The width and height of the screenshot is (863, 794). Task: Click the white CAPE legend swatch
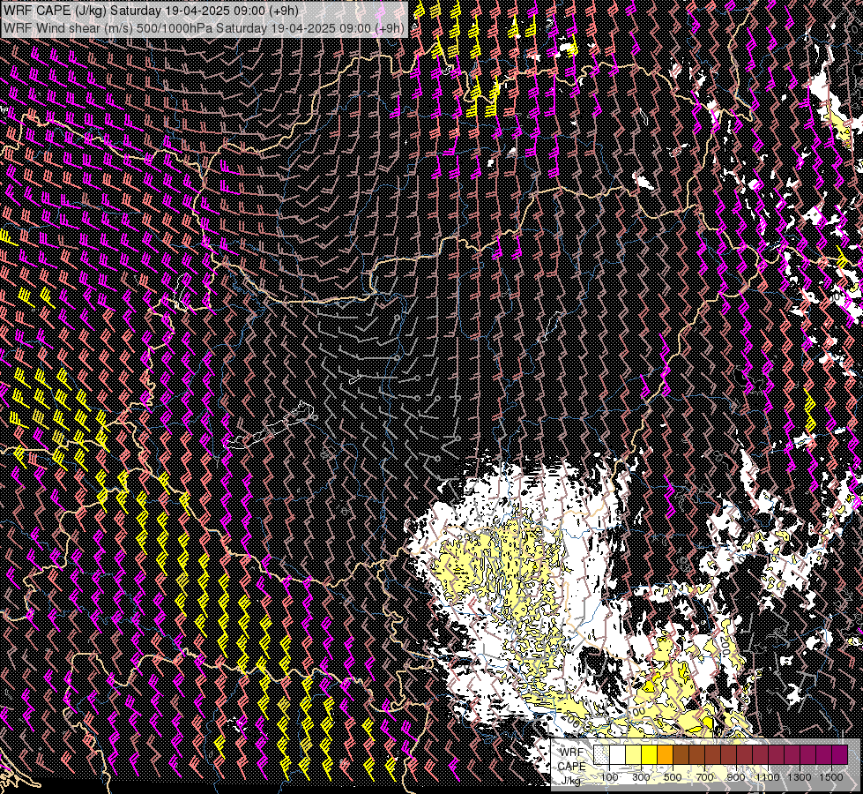coord(618,754)
